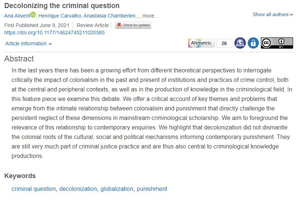
Task: Click the Check for updates button
Action: 133,25
